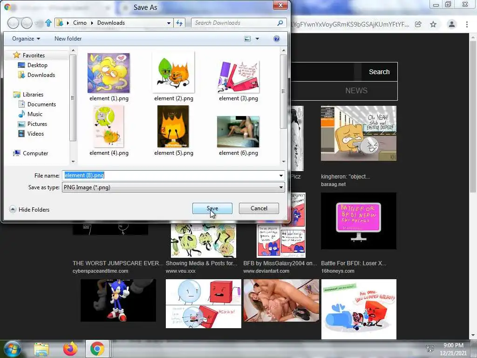Open Chrome three-dot menu
This screenshot has width=477, height=358.
467,24
